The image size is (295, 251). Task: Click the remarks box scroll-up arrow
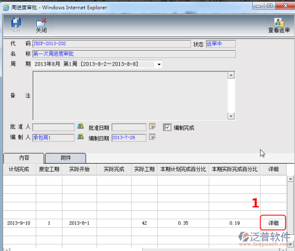click(231, 75)
